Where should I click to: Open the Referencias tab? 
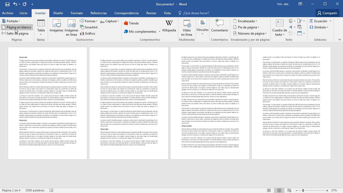pos(99,13)
